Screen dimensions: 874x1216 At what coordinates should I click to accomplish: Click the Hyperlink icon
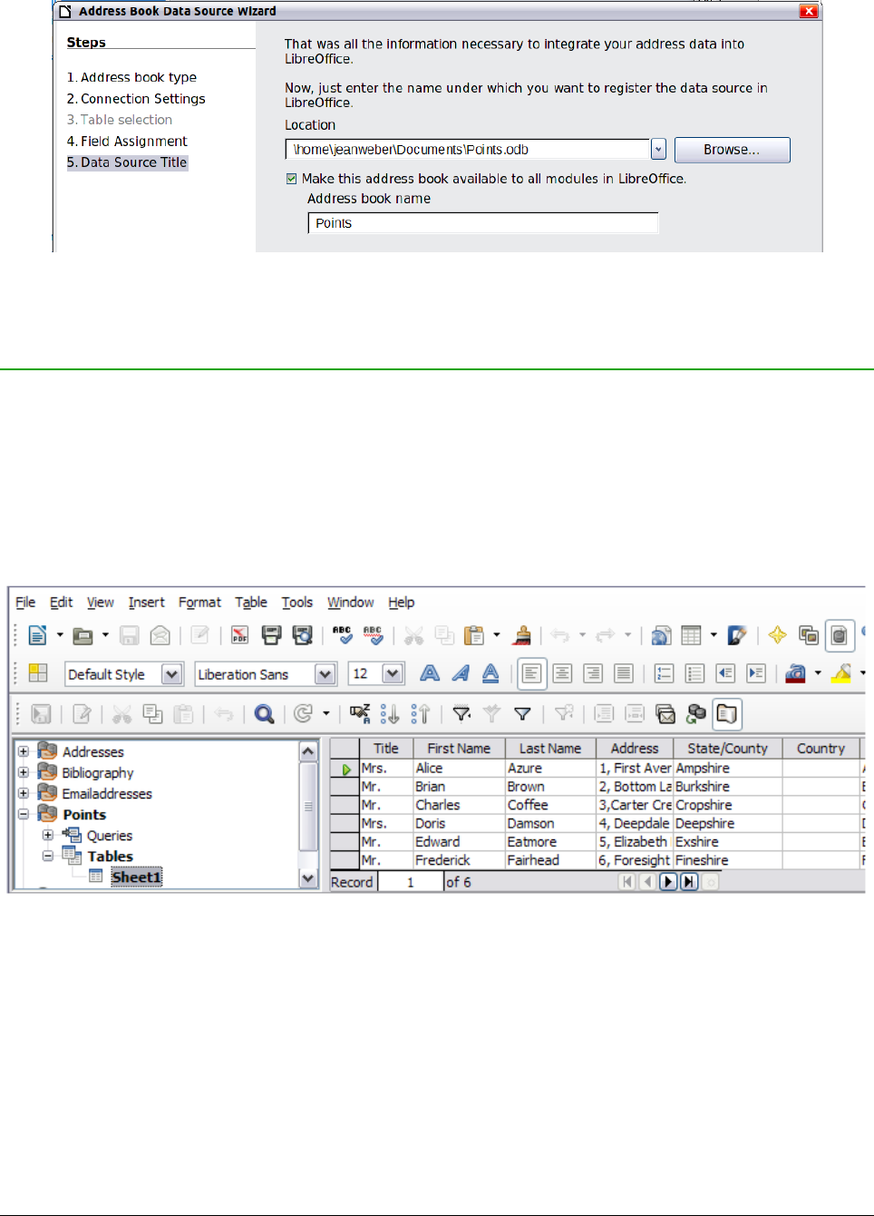(661, 635)
